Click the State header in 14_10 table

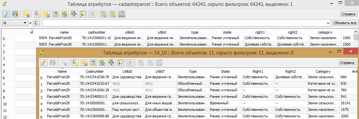pos(225,71)
